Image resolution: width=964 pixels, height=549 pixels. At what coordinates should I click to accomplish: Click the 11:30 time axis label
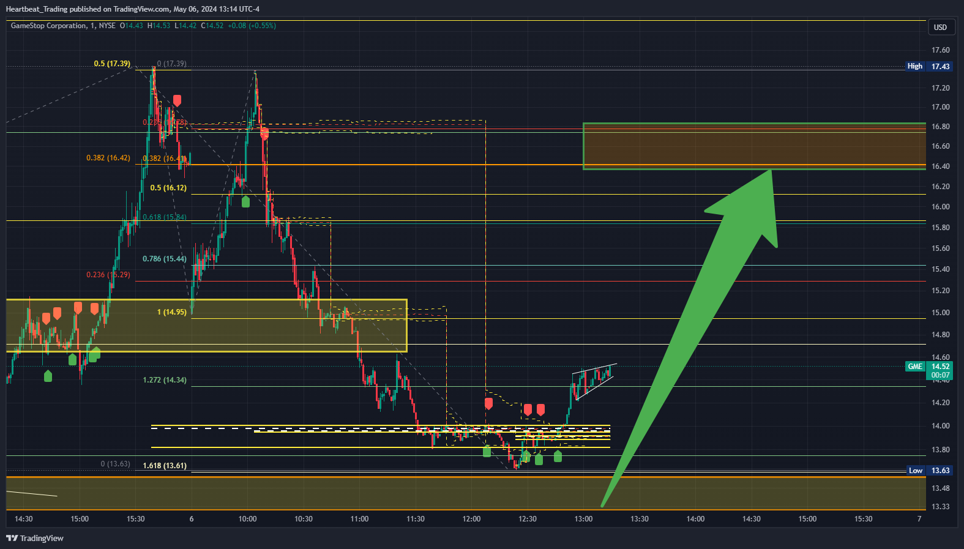tap(416, 519)
